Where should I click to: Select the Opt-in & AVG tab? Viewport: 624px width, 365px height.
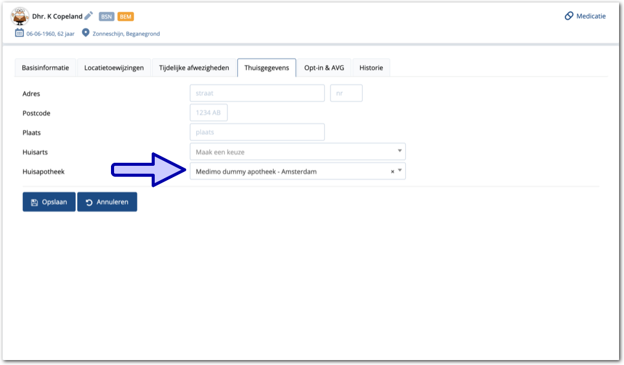(x=324, y=68)
